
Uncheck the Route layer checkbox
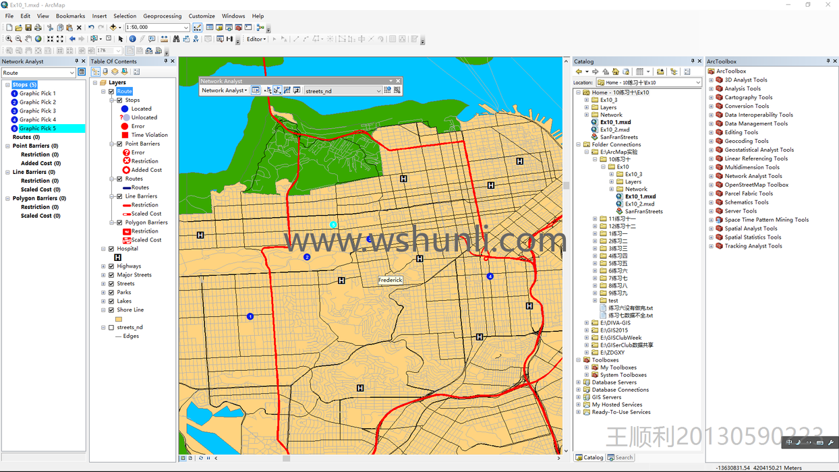coord(111,92)
